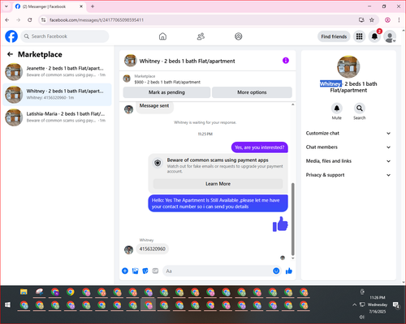Open Chrome profile avatar icon
The width and height of the screenshot is (406, 324).
387,20
